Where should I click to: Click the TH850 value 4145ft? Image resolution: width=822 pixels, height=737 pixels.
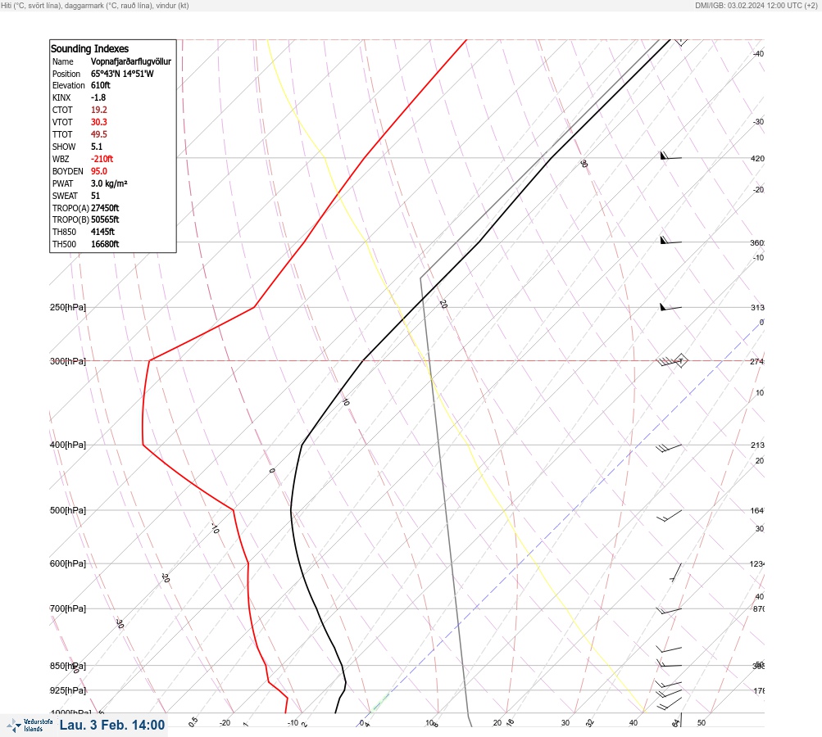102,232
